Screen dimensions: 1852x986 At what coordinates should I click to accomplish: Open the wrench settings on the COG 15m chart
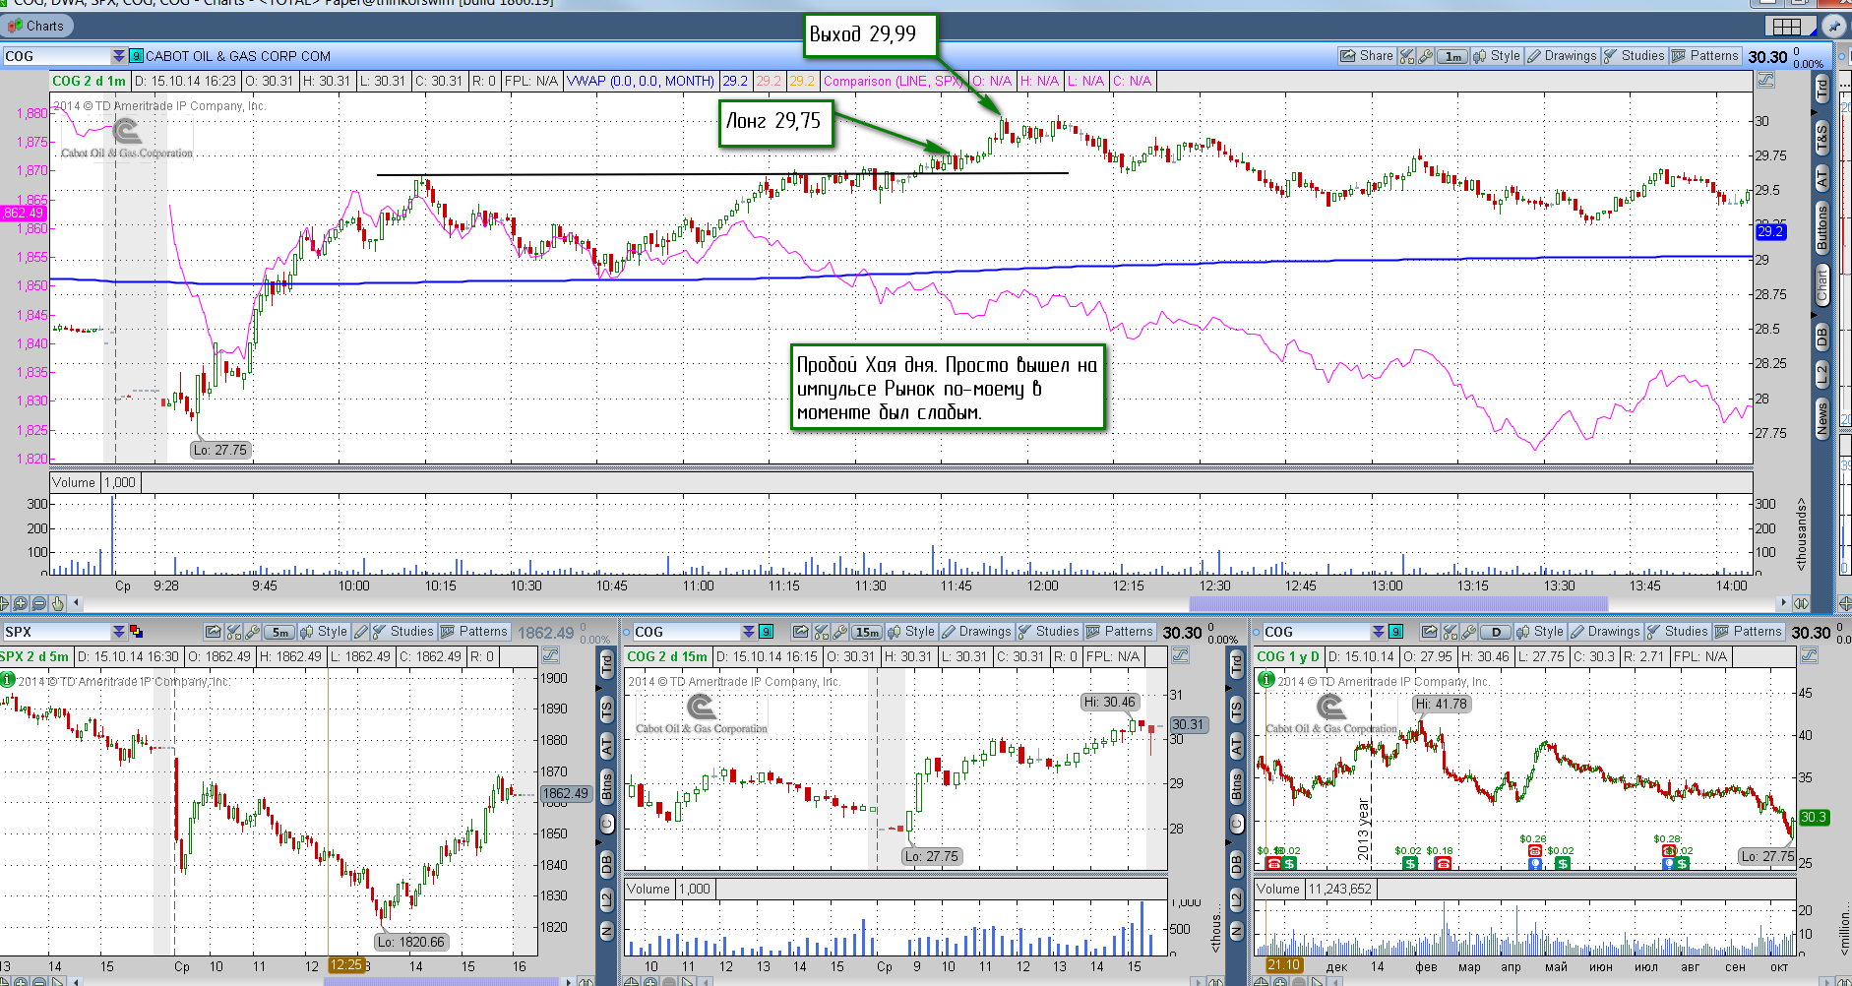pyautogui.click(x=839, y=632)
